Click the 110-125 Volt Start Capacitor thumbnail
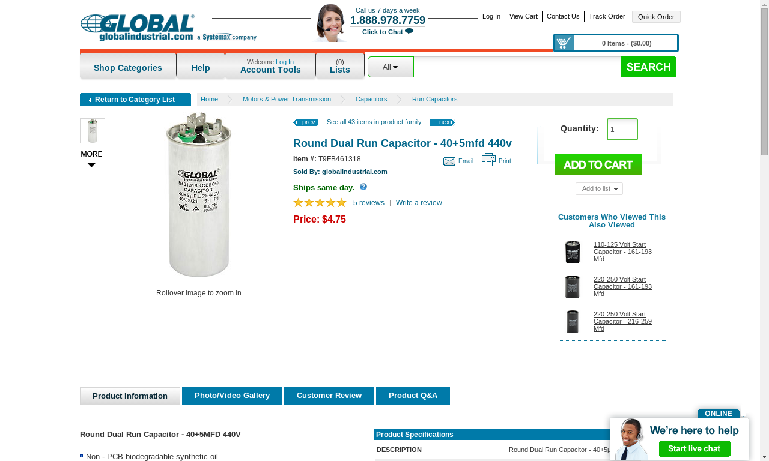This screenshot has height=461, width=769. pos(573,252)
